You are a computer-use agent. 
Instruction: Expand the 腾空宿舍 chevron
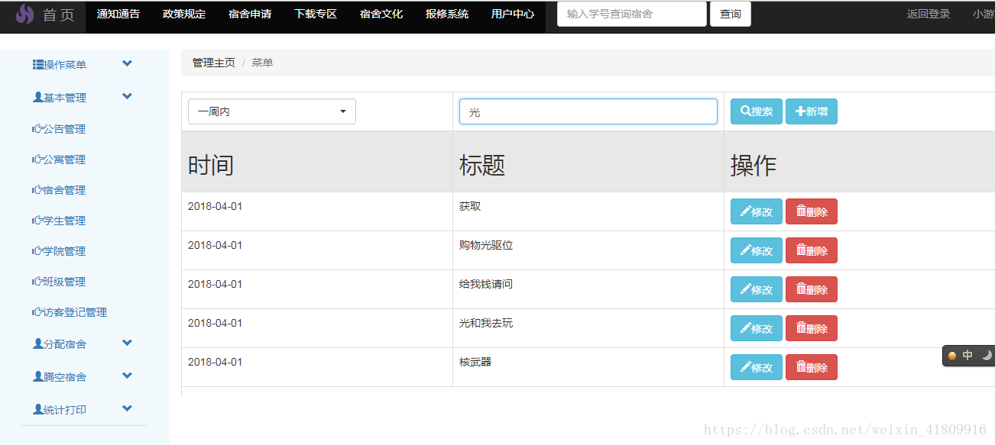click(x=128, y=376)
